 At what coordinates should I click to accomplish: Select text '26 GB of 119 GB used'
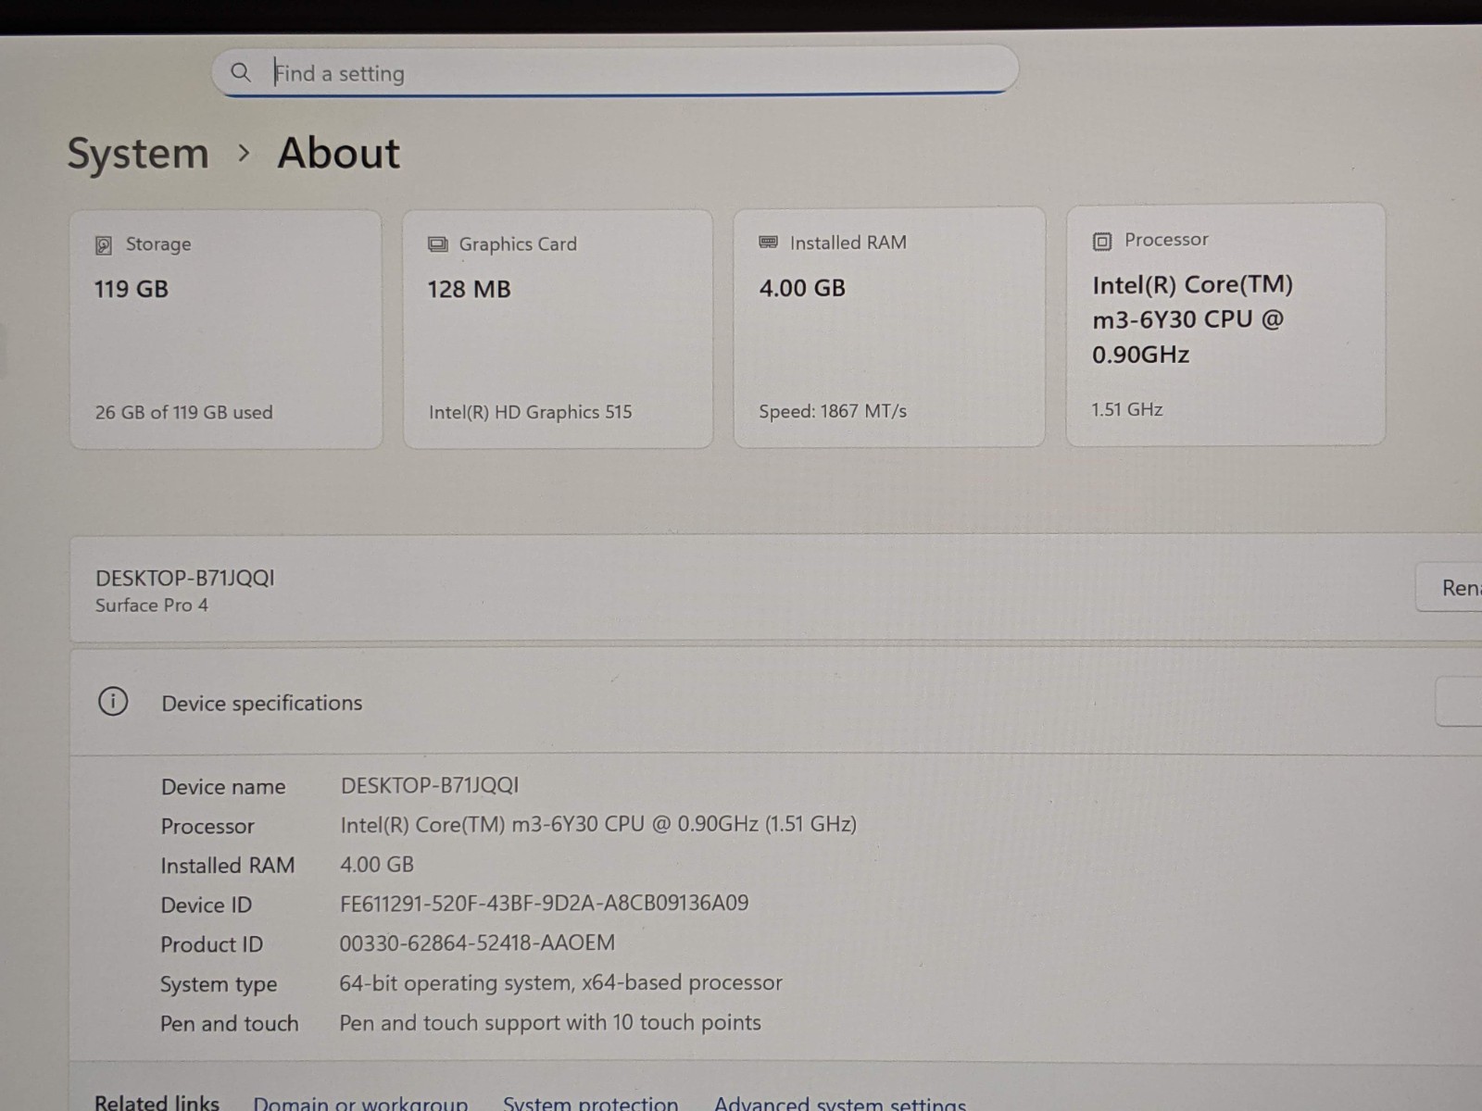click(183, 412)
